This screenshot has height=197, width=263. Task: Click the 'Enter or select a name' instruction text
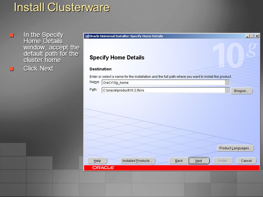pos(161,77)
